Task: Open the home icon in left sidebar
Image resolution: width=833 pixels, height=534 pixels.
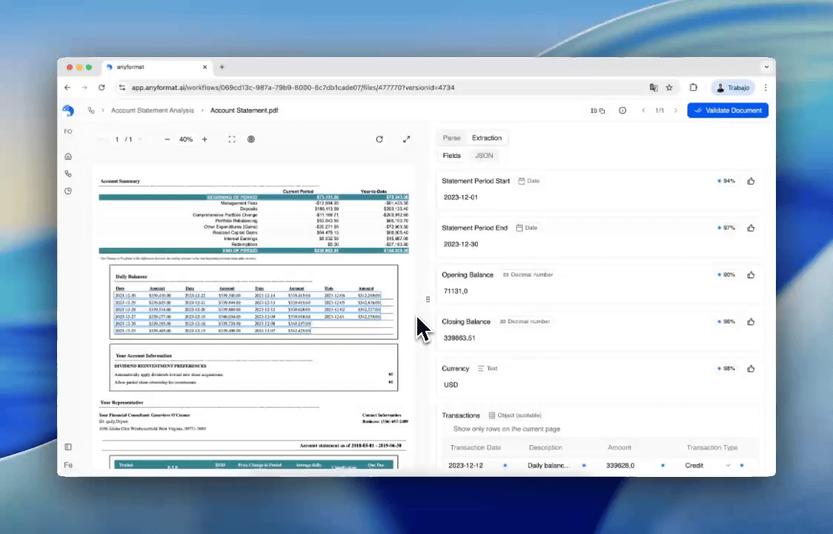Action: 68,156
